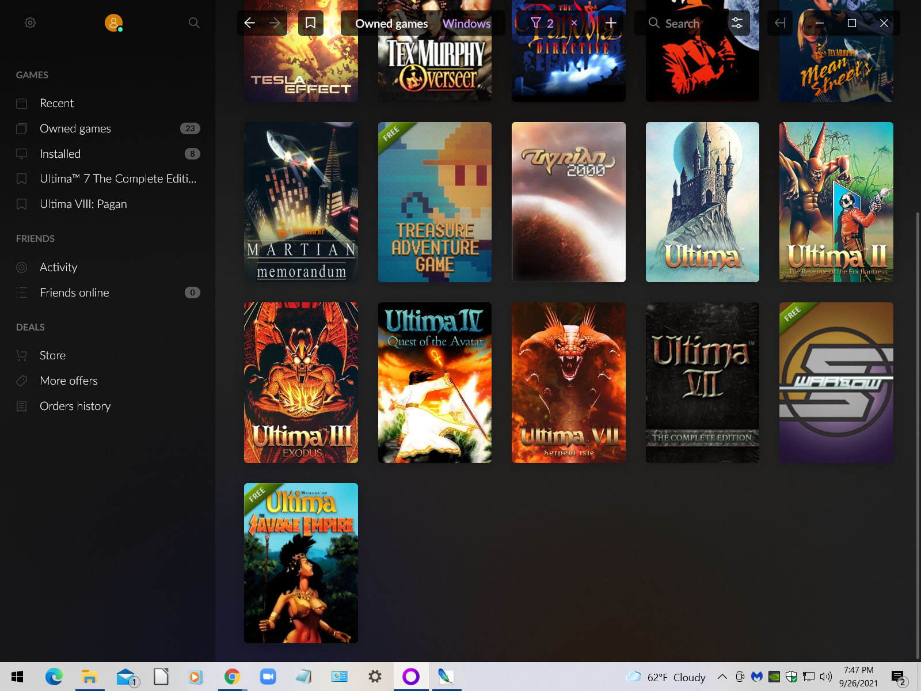Open GOG Galaxy taskbar icon
The width and height of the screenshot is (921, 691).
click(x=411, y=677)
